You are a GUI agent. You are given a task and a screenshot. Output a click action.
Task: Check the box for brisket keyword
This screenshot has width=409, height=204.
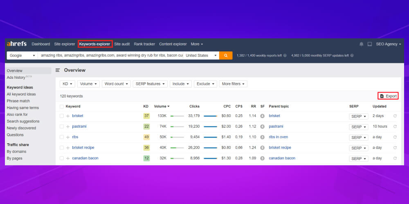62,116
